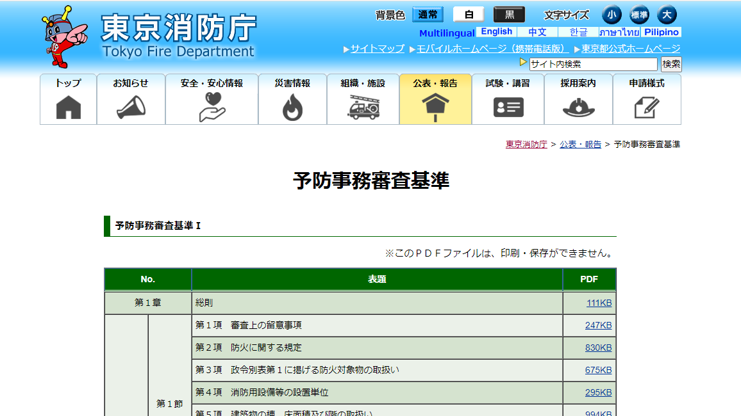Viewport: 741px width, 416px height.
Task: Switch language to Pilipino
Action: pyautogui.click(x=661, y=32)
